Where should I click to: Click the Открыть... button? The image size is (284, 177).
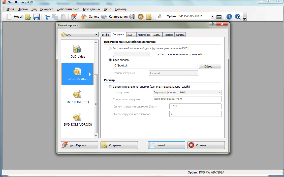coord(119,145)
